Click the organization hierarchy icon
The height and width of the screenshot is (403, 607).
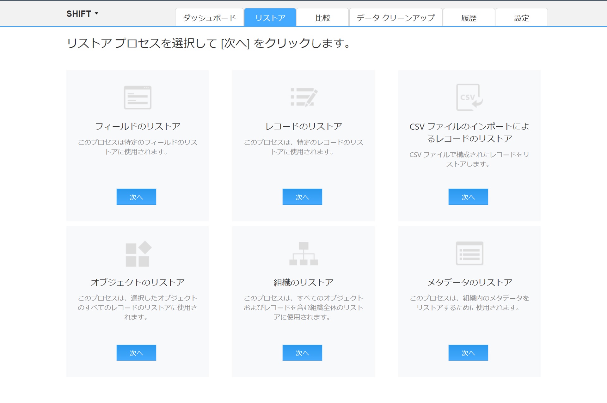coord(303,253)
